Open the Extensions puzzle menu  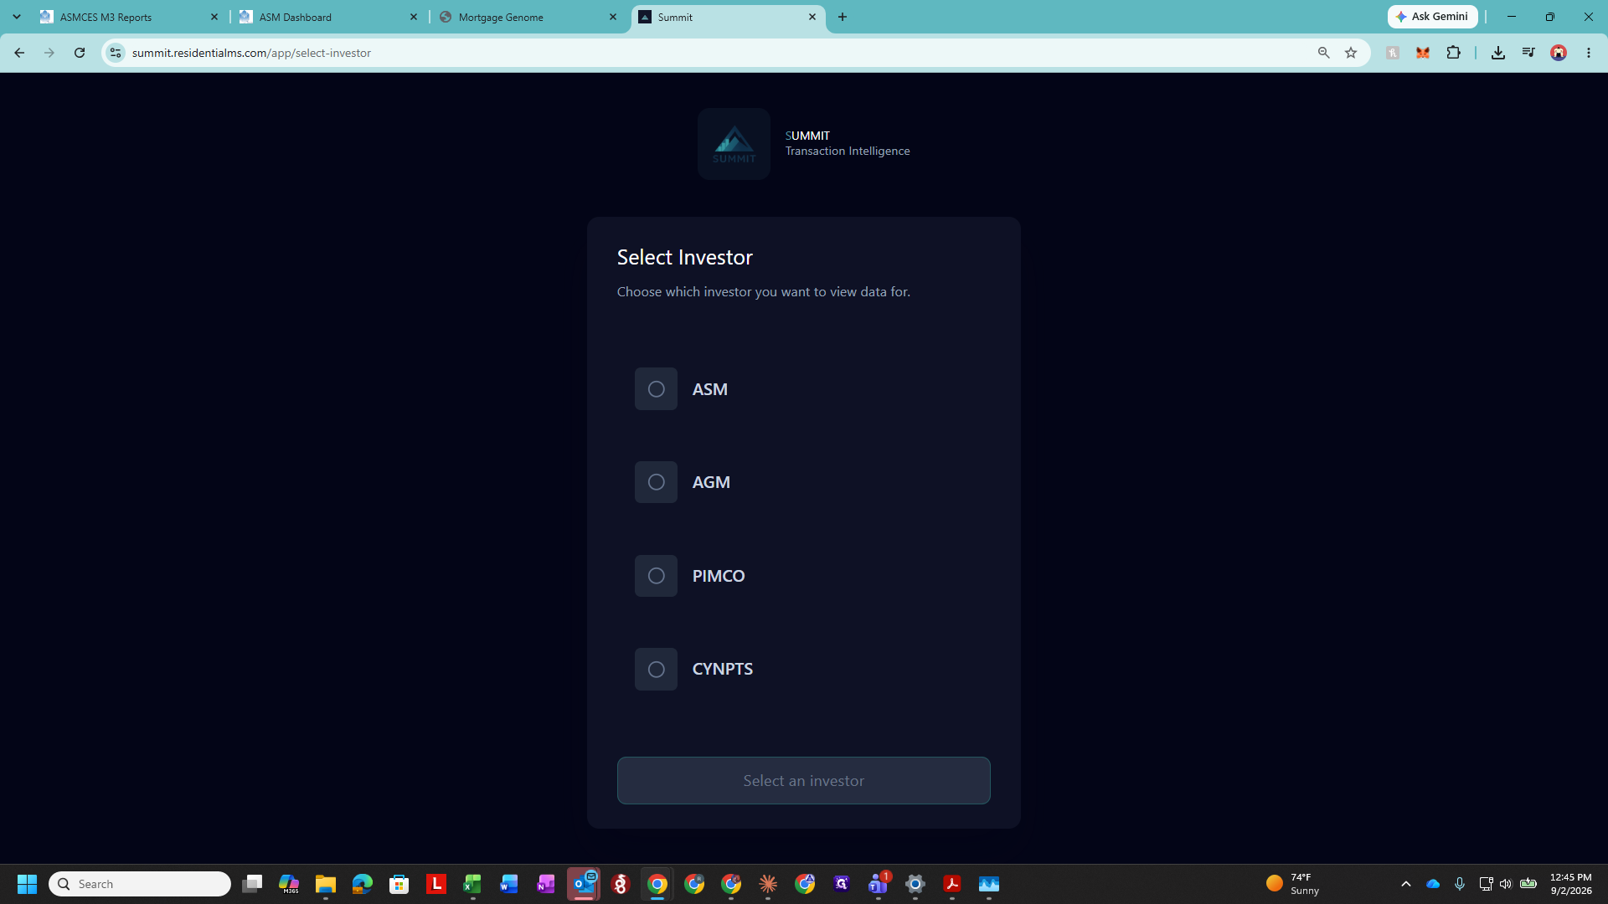click(x=1453, y=53)
